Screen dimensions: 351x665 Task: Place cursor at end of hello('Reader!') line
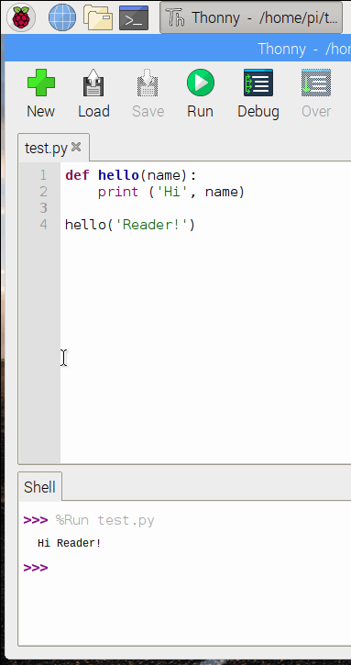[196, 225]
